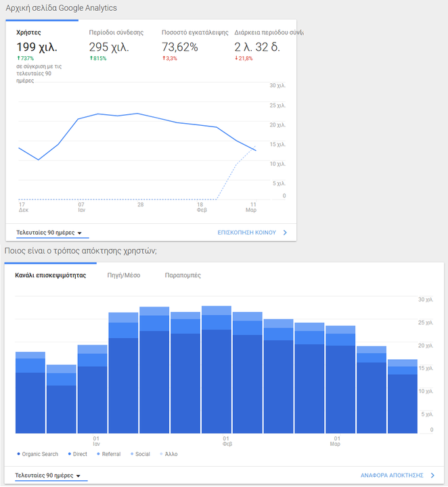Click the 2 λ. 32 δ. duration value
The height and width of the screenshot is (487, 448).
click(x=257, y=47)
